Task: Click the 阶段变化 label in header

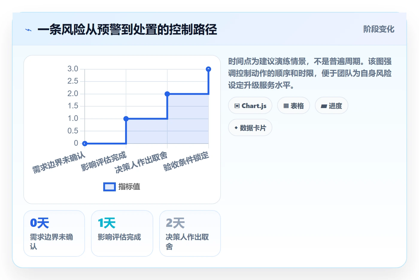Action: [379, 29]
